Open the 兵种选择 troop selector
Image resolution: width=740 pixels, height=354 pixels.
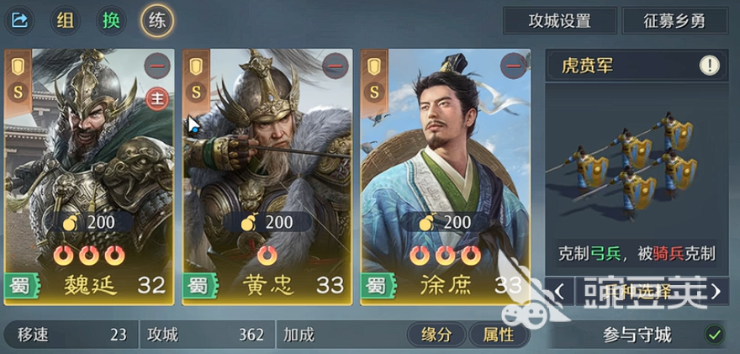click(x=637, y=291)
